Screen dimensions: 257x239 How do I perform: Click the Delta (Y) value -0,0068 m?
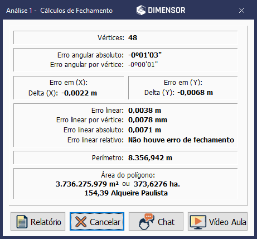[195, 93]
